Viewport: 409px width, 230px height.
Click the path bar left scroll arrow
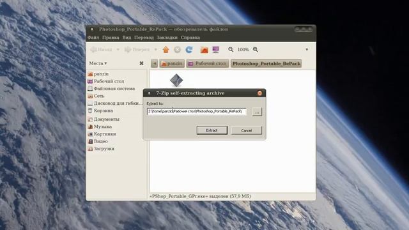point(154,63)
